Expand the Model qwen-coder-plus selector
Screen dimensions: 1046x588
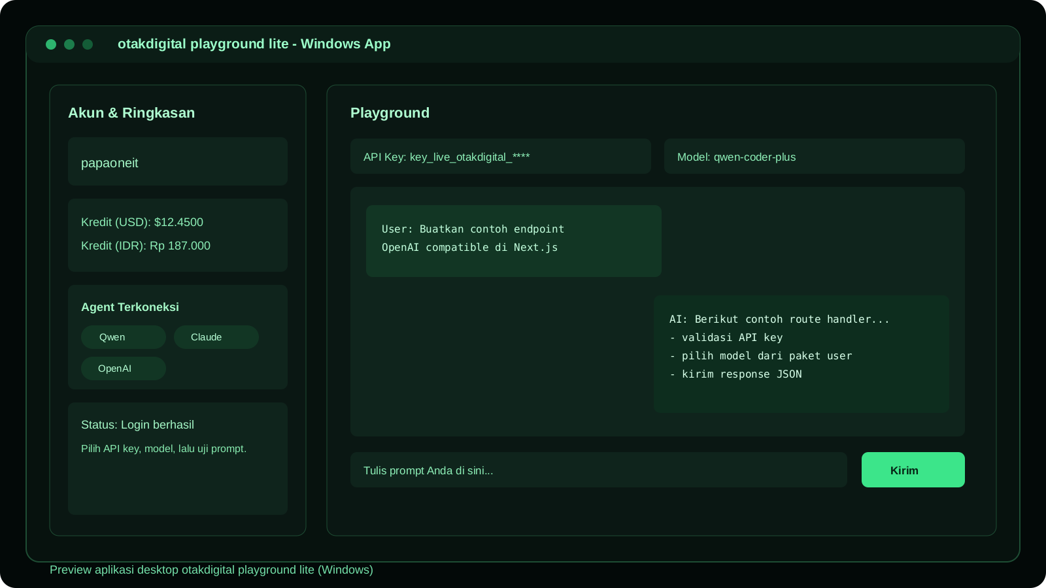814,157
